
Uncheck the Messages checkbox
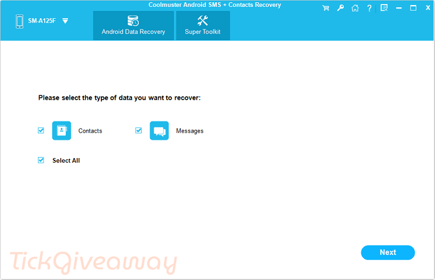pyautogui.click(x=138, y=130)
